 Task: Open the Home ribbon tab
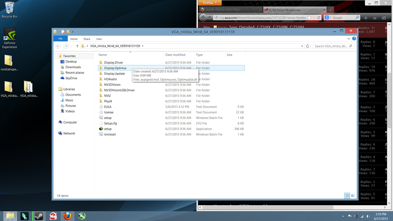pyautogui.click(x=74, y=39)
